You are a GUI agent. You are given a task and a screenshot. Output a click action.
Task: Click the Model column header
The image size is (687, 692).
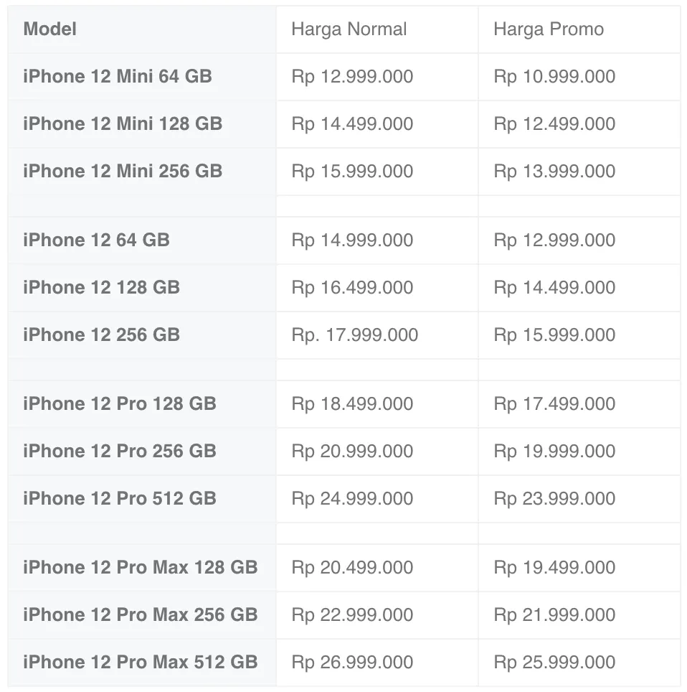[x=50, y=29]
